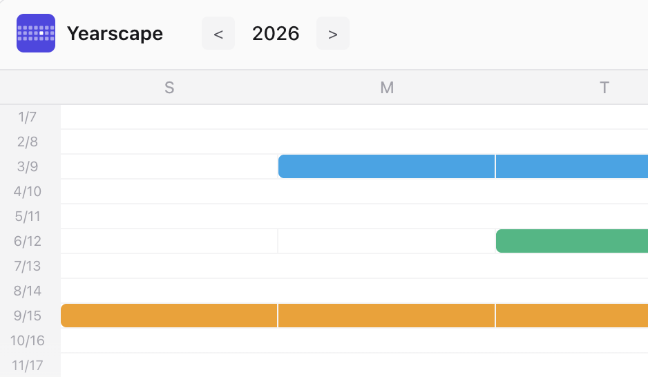This screenshot has height=377, width=648.
Task: Select the Monday column header
Action: pyautogui.click(x=387, y=88)
